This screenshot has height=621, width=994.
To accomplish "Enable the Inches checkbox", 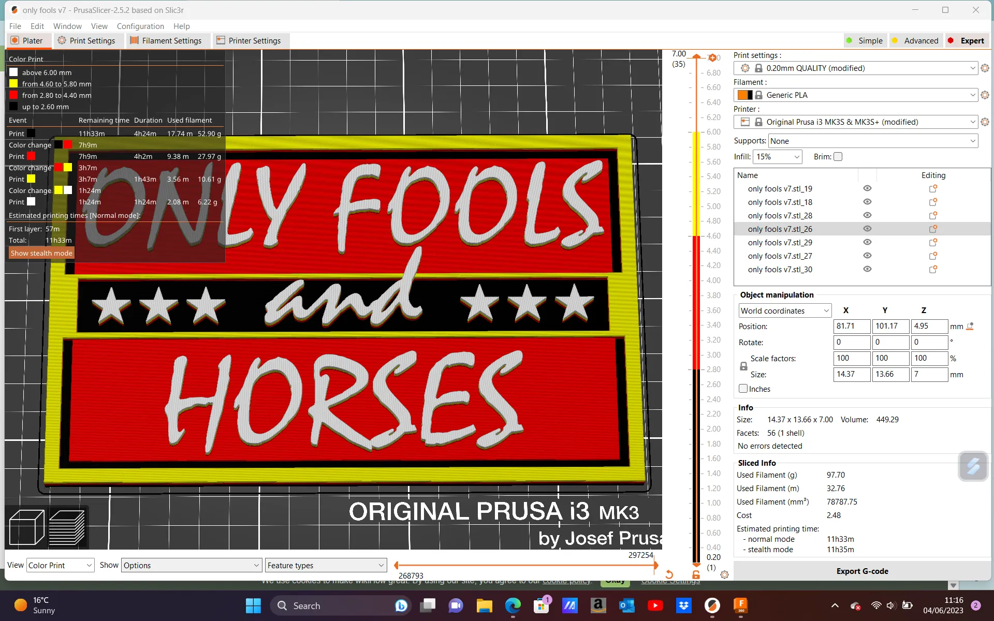I will pos(743,388).
